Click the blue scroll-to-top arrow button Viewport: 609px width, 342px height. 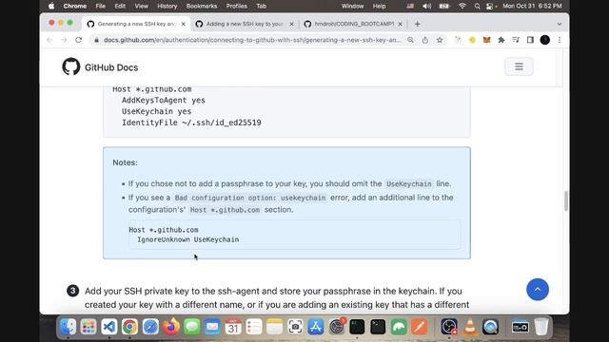(538, 289)
